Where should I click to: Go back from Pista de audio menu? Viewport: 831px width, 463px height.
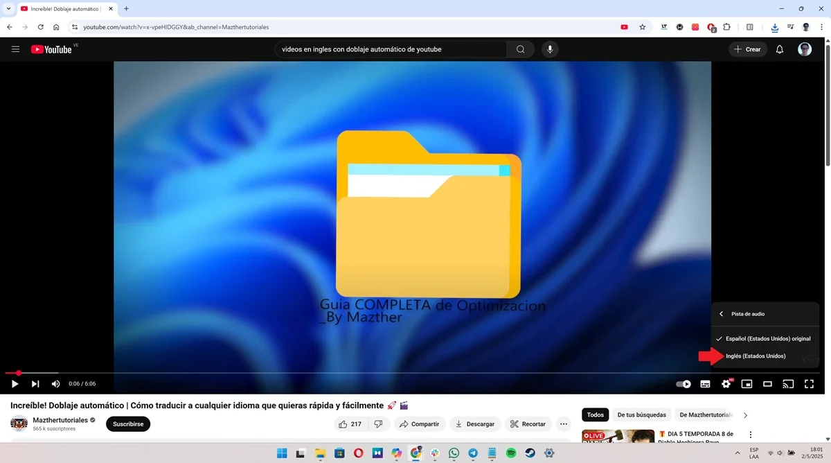point(721,314)
